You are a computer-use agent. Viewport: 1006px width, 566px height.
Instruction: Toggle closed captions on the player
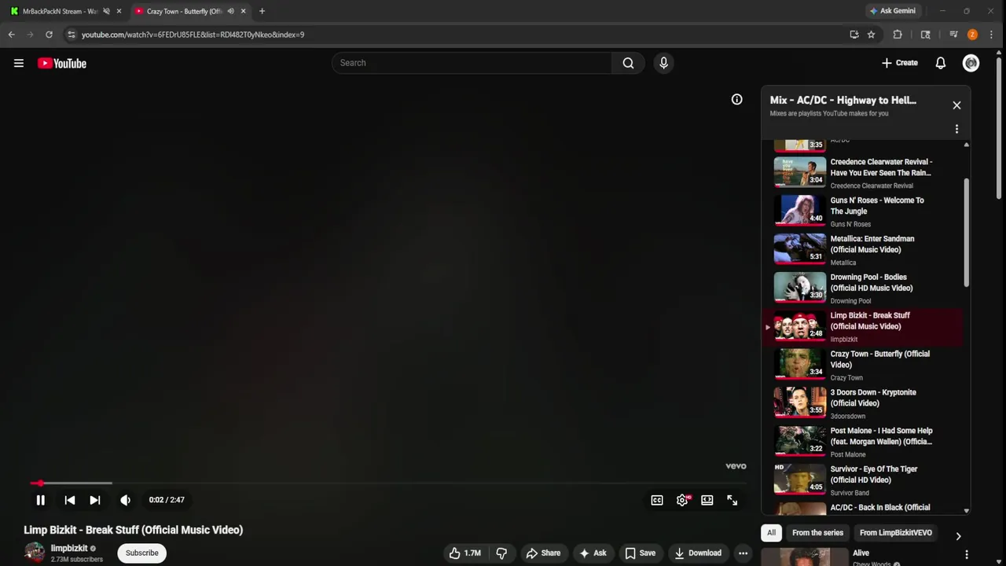(657, 500)
